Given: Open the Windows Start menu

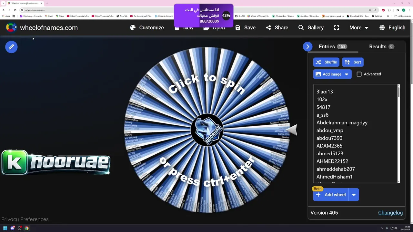Looking at the screenshot, I should (x=5, y=228).
